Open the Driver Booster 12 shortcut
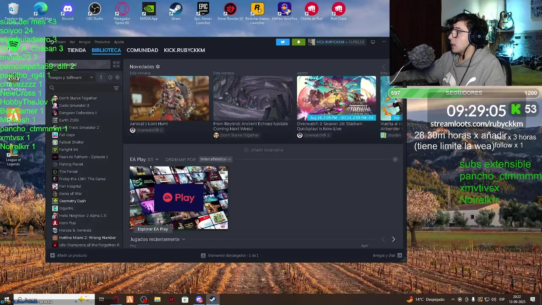542x305 pixels. [x=230, y=11]
